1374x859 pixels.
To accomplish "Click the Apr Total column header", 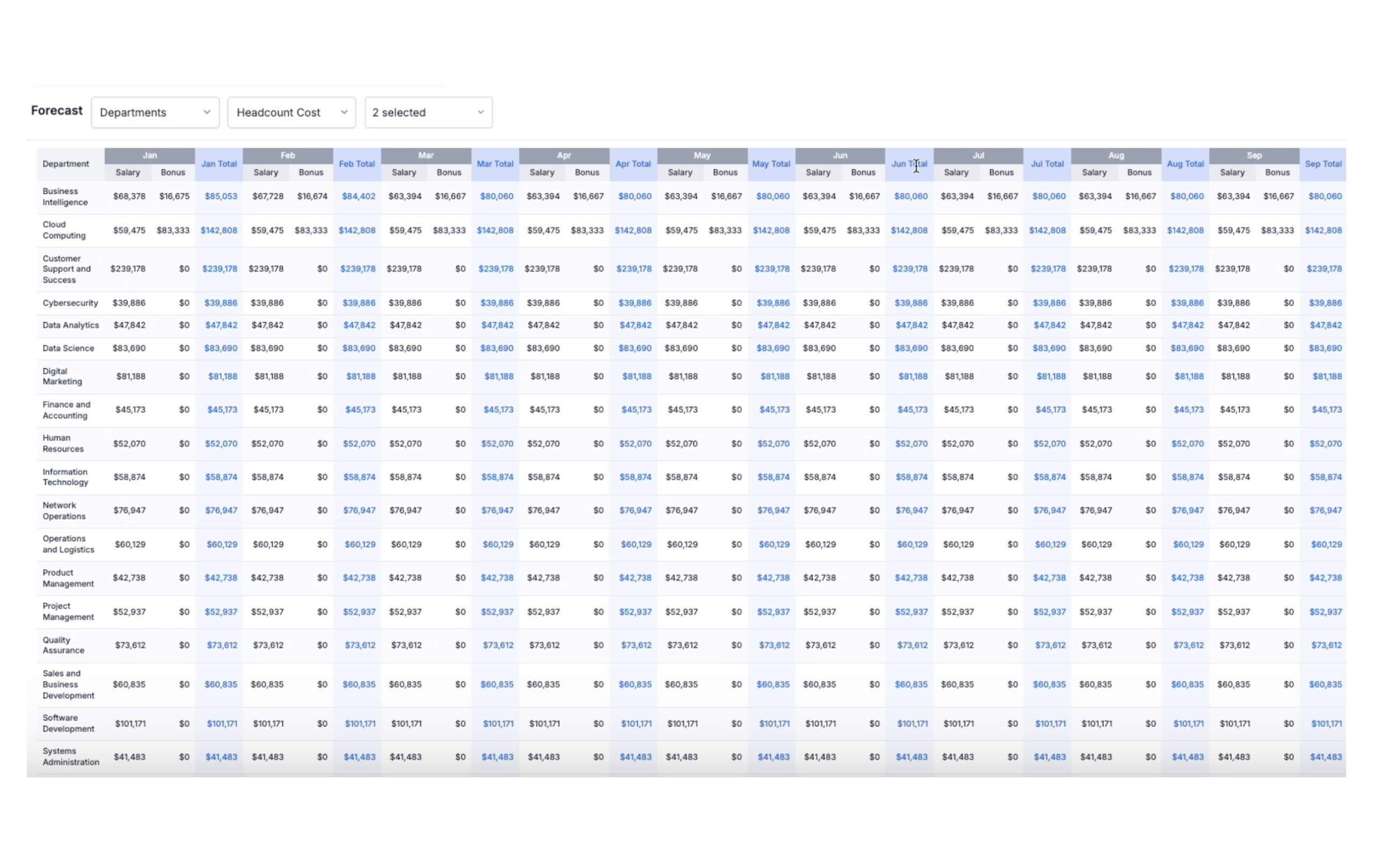I will pos(633,164).
